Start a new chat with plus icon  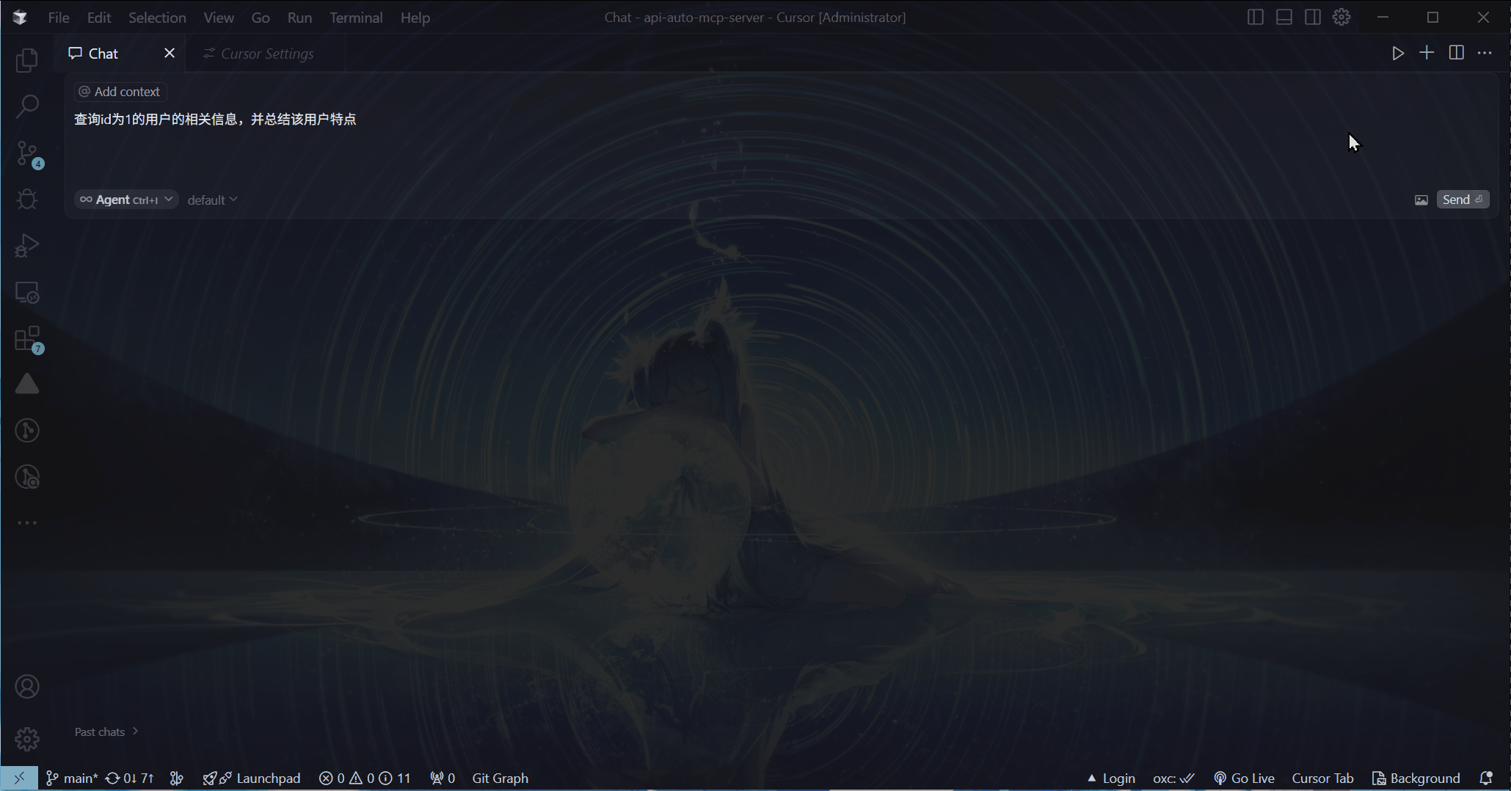click(x=1427, y=53)
